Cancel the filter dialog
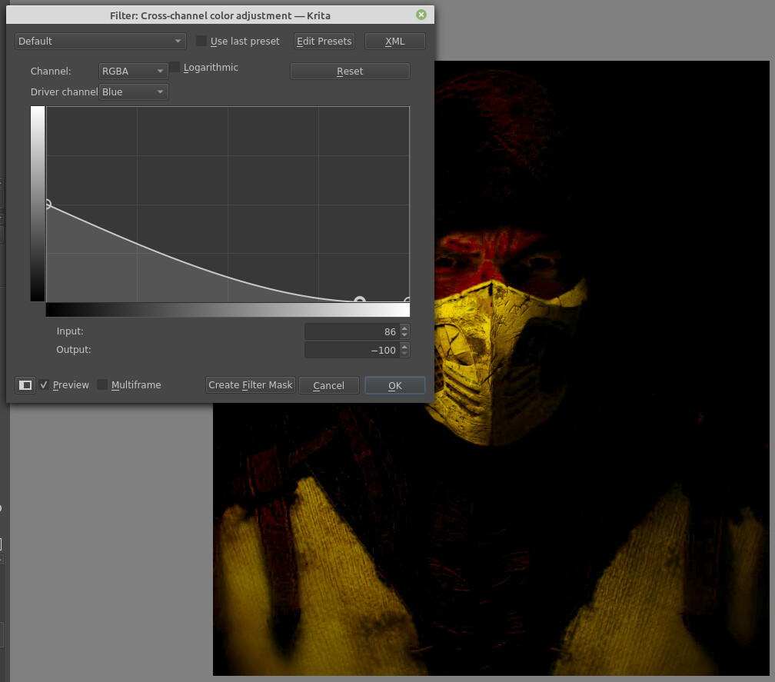775x682 pixels. (328, 385)
